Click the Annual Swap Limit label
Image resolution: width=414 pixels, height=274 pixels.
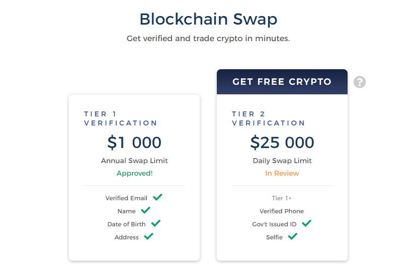[134, 161]
